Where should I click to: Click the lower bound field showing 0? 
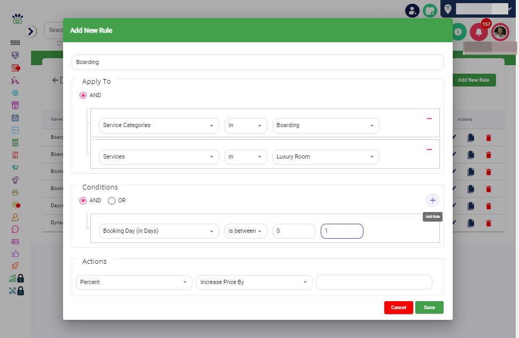click(x=293, y=231)
